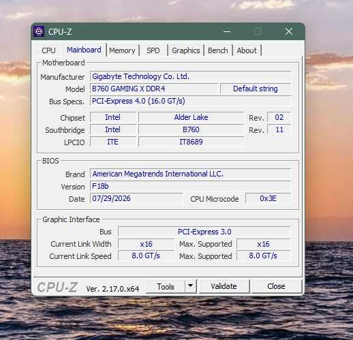Click the IT8689 LPCIO field
The width and height of the screenshot is (353, 340).
click(x=191, y=142)
